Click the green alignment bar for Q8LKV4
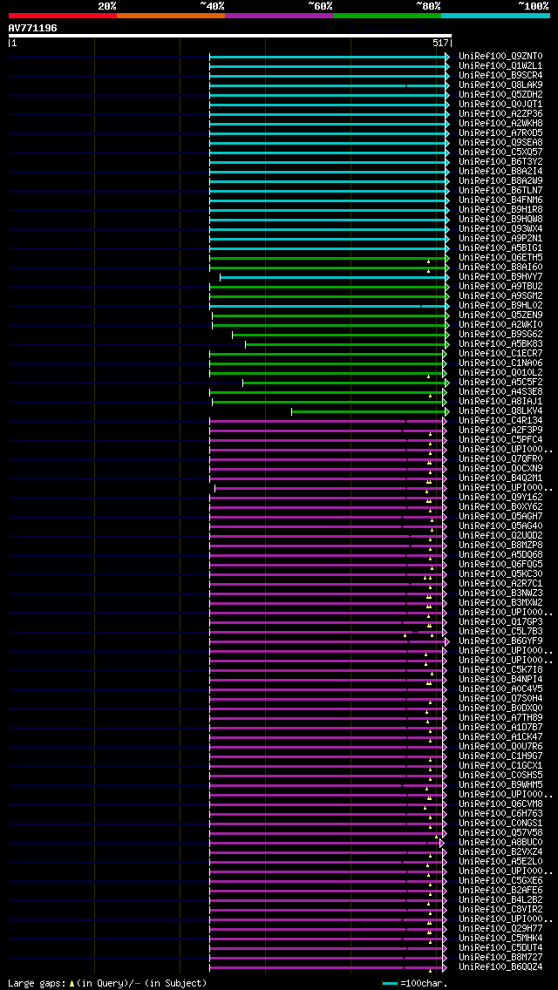The height and width of the screenshot is (990, 558). 369,411
